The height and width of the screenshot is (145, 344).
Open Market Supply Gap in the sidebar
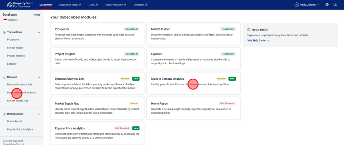[17, 100]
